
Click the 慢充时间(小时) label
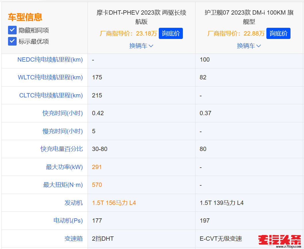tap(63, 131)
